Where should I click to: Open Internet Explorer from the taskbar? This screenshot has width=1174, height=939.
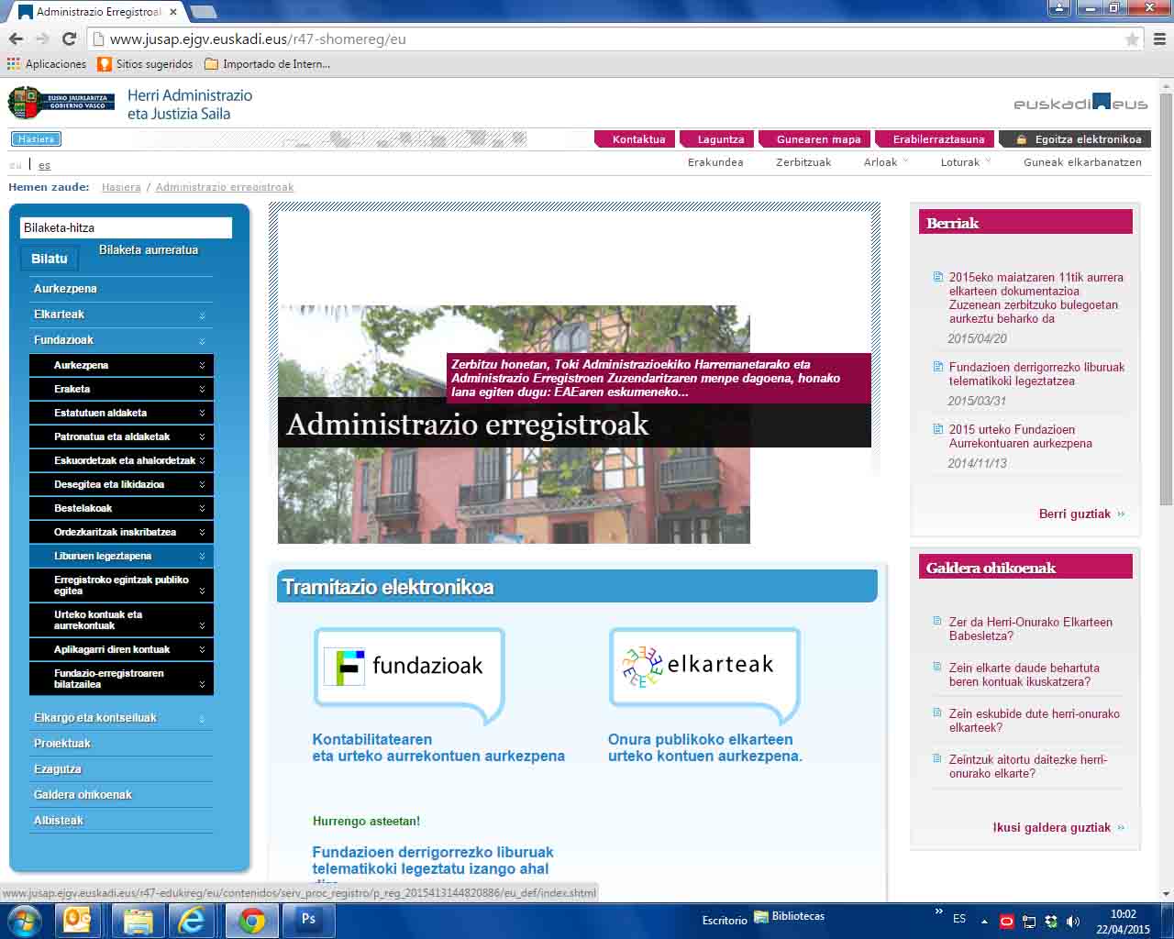(x=192, y=920)
